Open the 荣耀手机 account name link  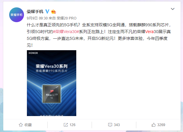pos(35,12)
